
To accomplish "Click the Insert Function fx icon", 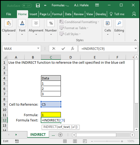I will (73, 49).
